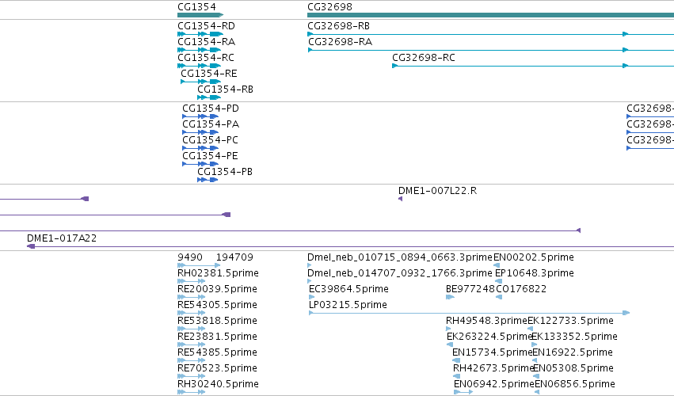Click the CG32698-RC transcript label
This screenshot has width=674, height=396.
[x=424, y=58]
